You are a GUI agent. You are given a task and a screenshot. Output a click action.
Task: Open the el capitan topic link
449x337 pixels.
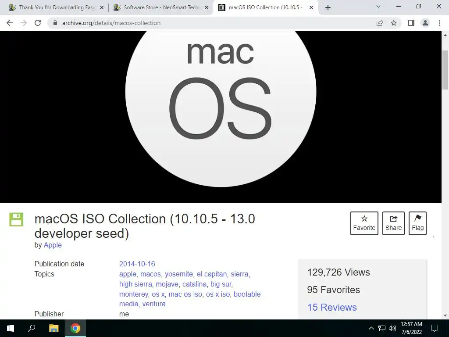[212, 274]
